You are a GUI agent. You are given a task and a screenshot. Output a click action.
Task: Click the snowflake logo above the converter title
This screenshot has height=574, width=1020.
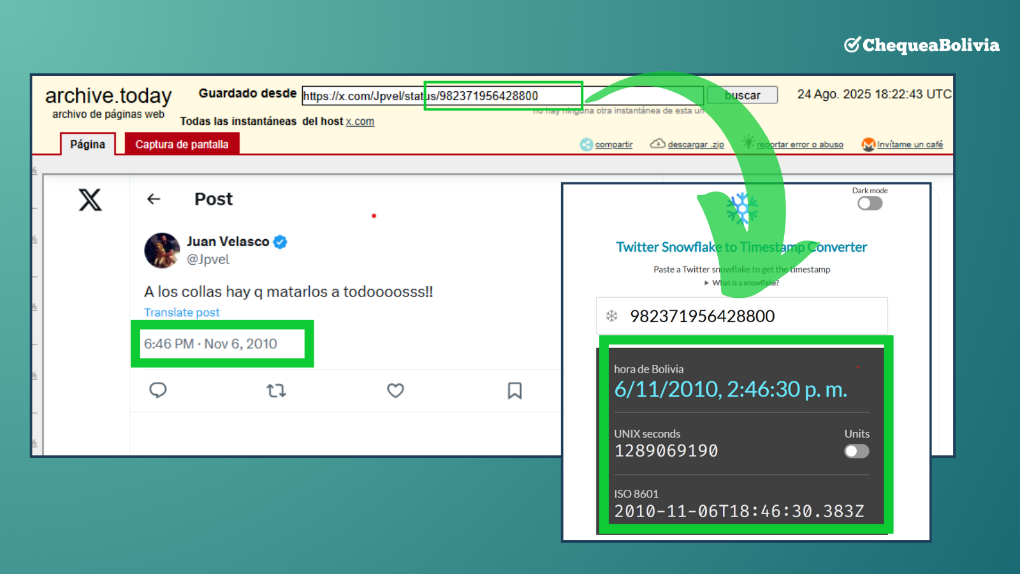742,208
